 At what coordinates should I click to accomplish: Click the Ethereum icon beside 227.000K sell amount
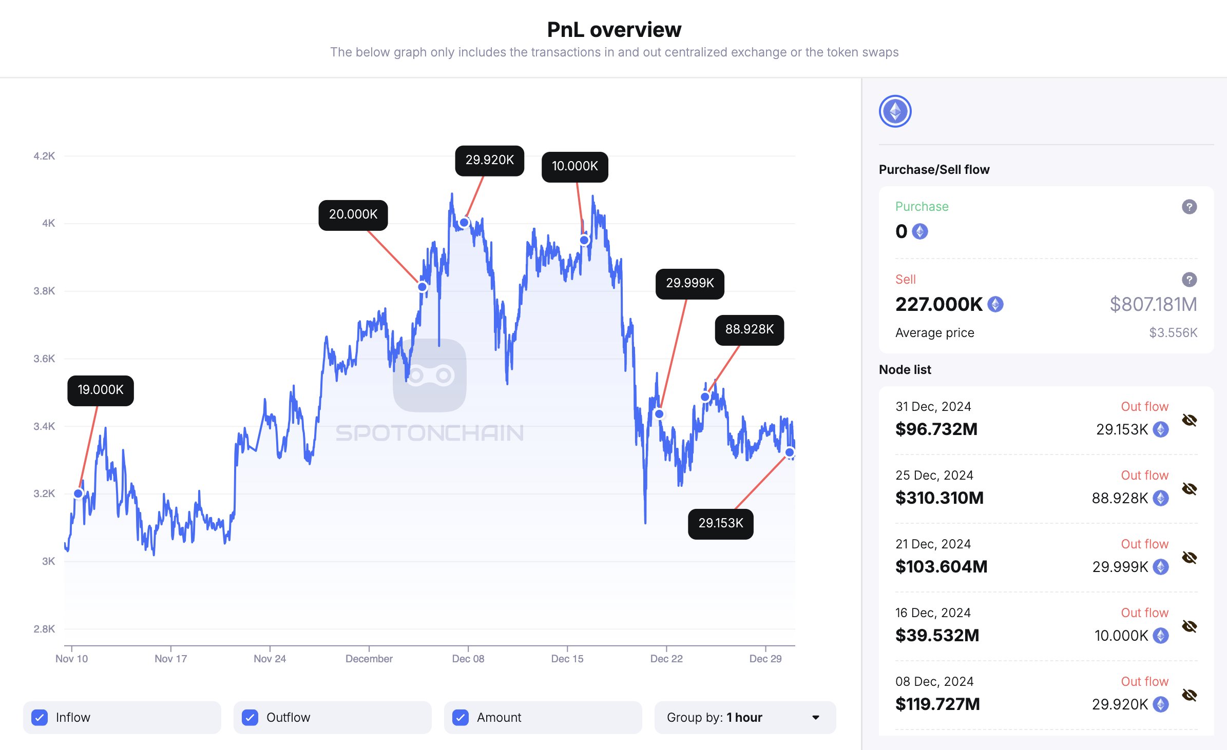pos(995,304)
